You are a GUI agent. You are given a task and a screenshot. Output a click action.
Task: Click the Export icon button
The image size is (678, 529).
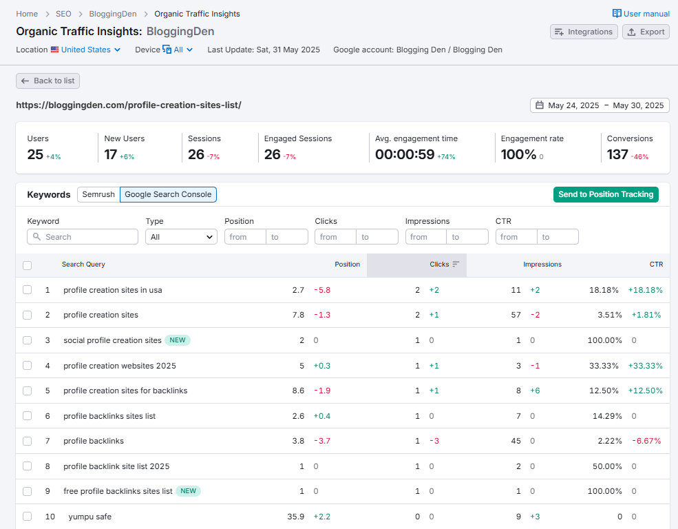[x=631, y=32]
